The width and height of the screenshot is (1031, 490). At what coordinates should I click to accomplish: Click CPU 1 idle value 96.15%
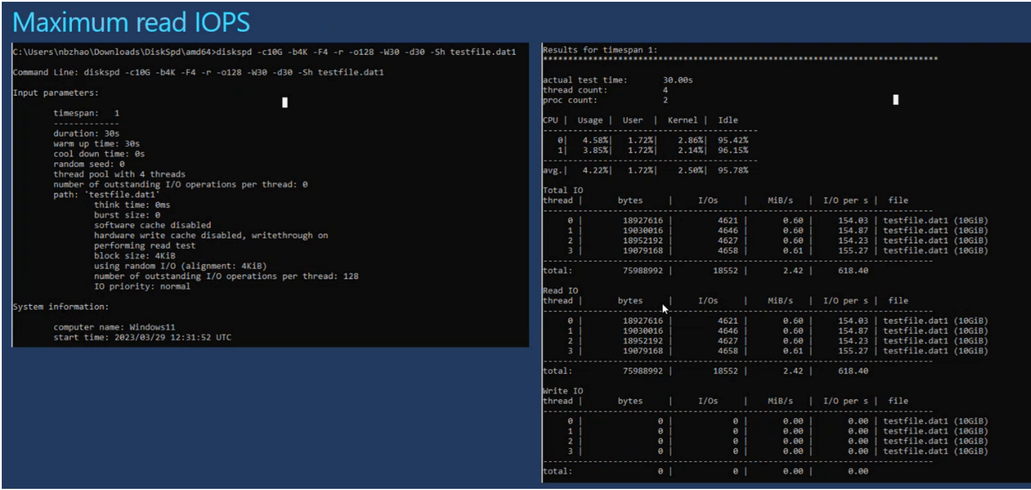click(x=733, y=151)
